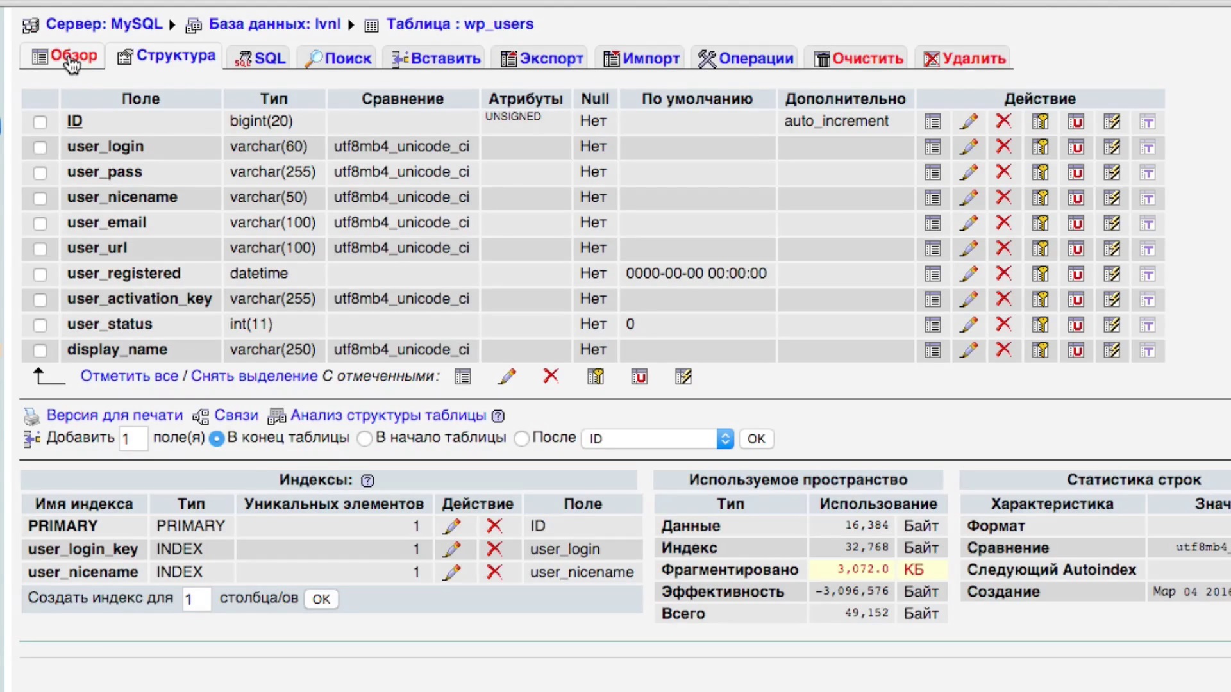Open help icon next to Индексы
Image resolution: width=1231 pixels, height=692 pixels.
click(367, 481)
